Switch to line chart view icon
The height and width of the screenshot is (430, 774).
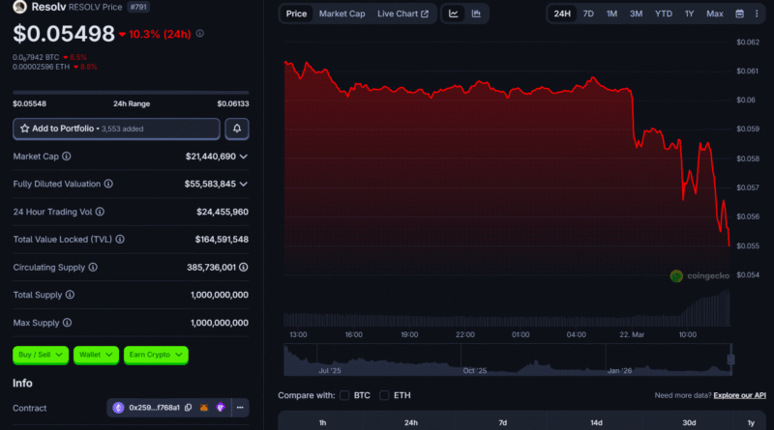pyautogui.click(x=453, y=14)
